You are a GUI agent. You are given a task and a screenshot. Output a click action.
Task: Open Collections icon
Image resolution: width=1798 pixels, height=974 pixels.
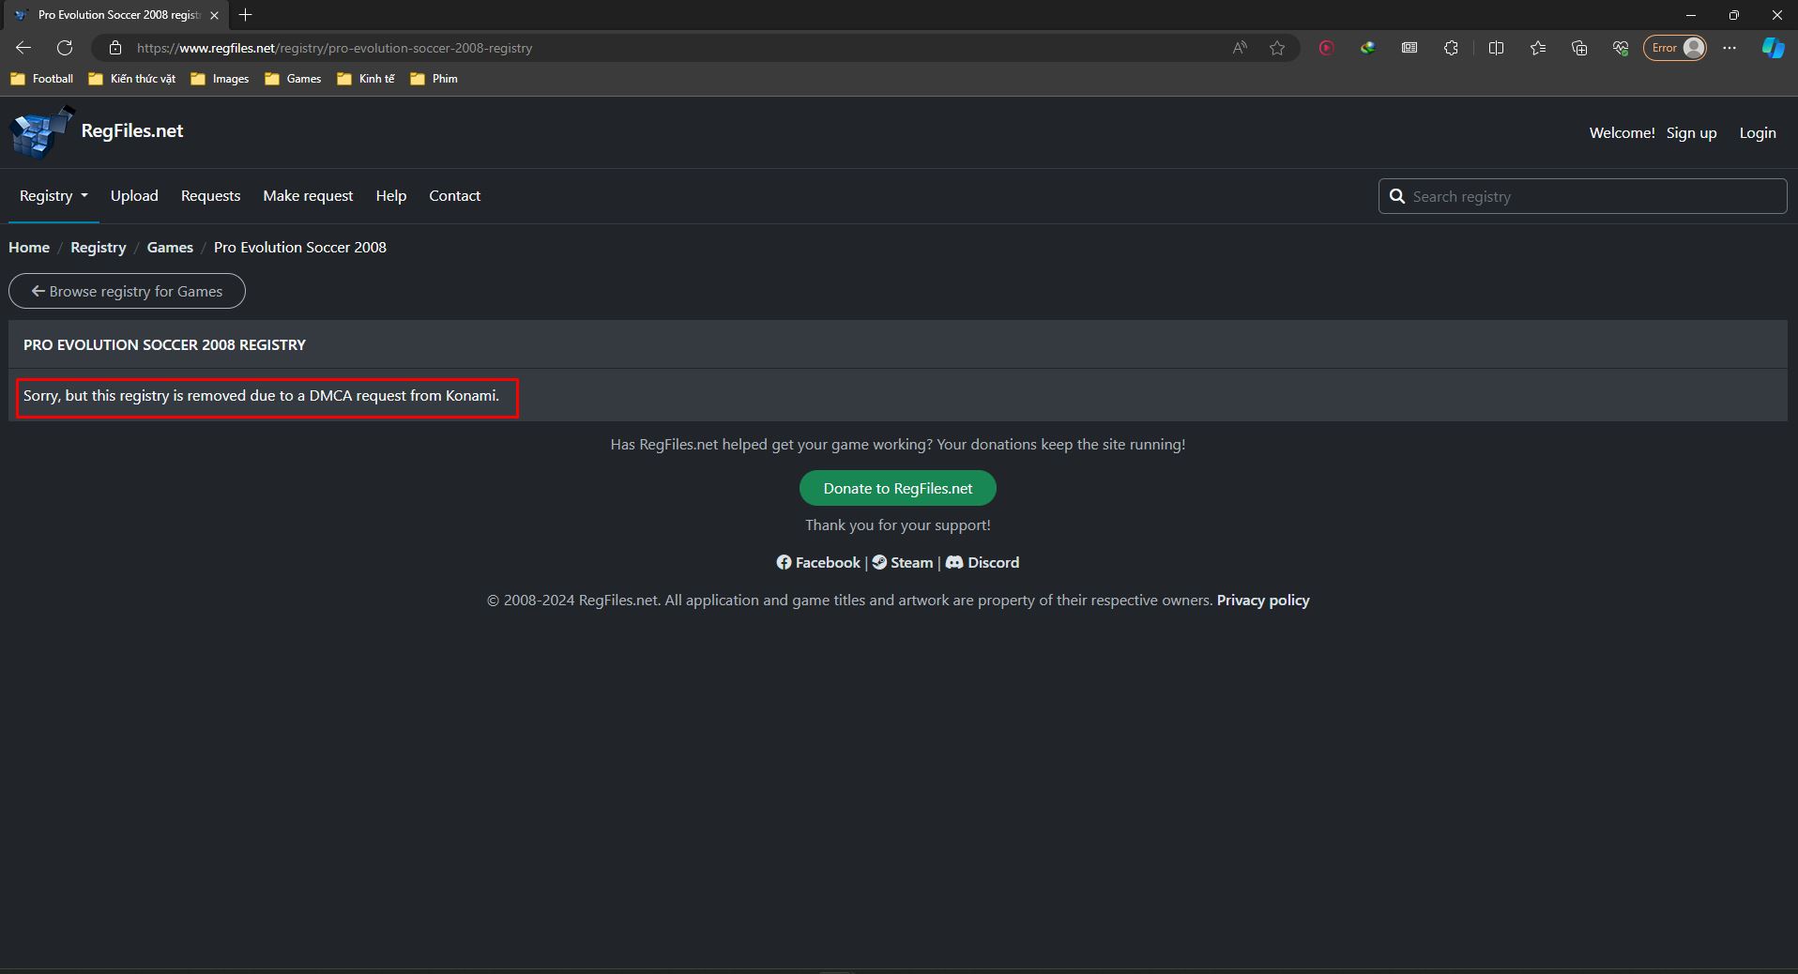point(1579,48)
